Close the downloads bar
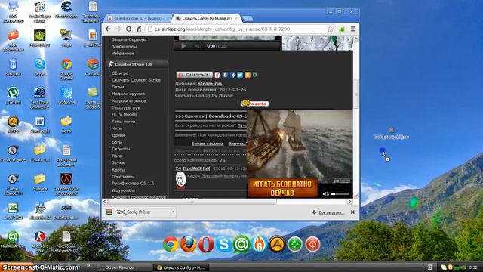 tap(352, 212)
